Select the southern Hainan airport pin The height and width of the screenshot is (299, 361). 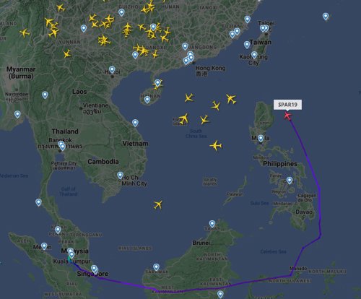pyautogui.click(x=147, y=100)
